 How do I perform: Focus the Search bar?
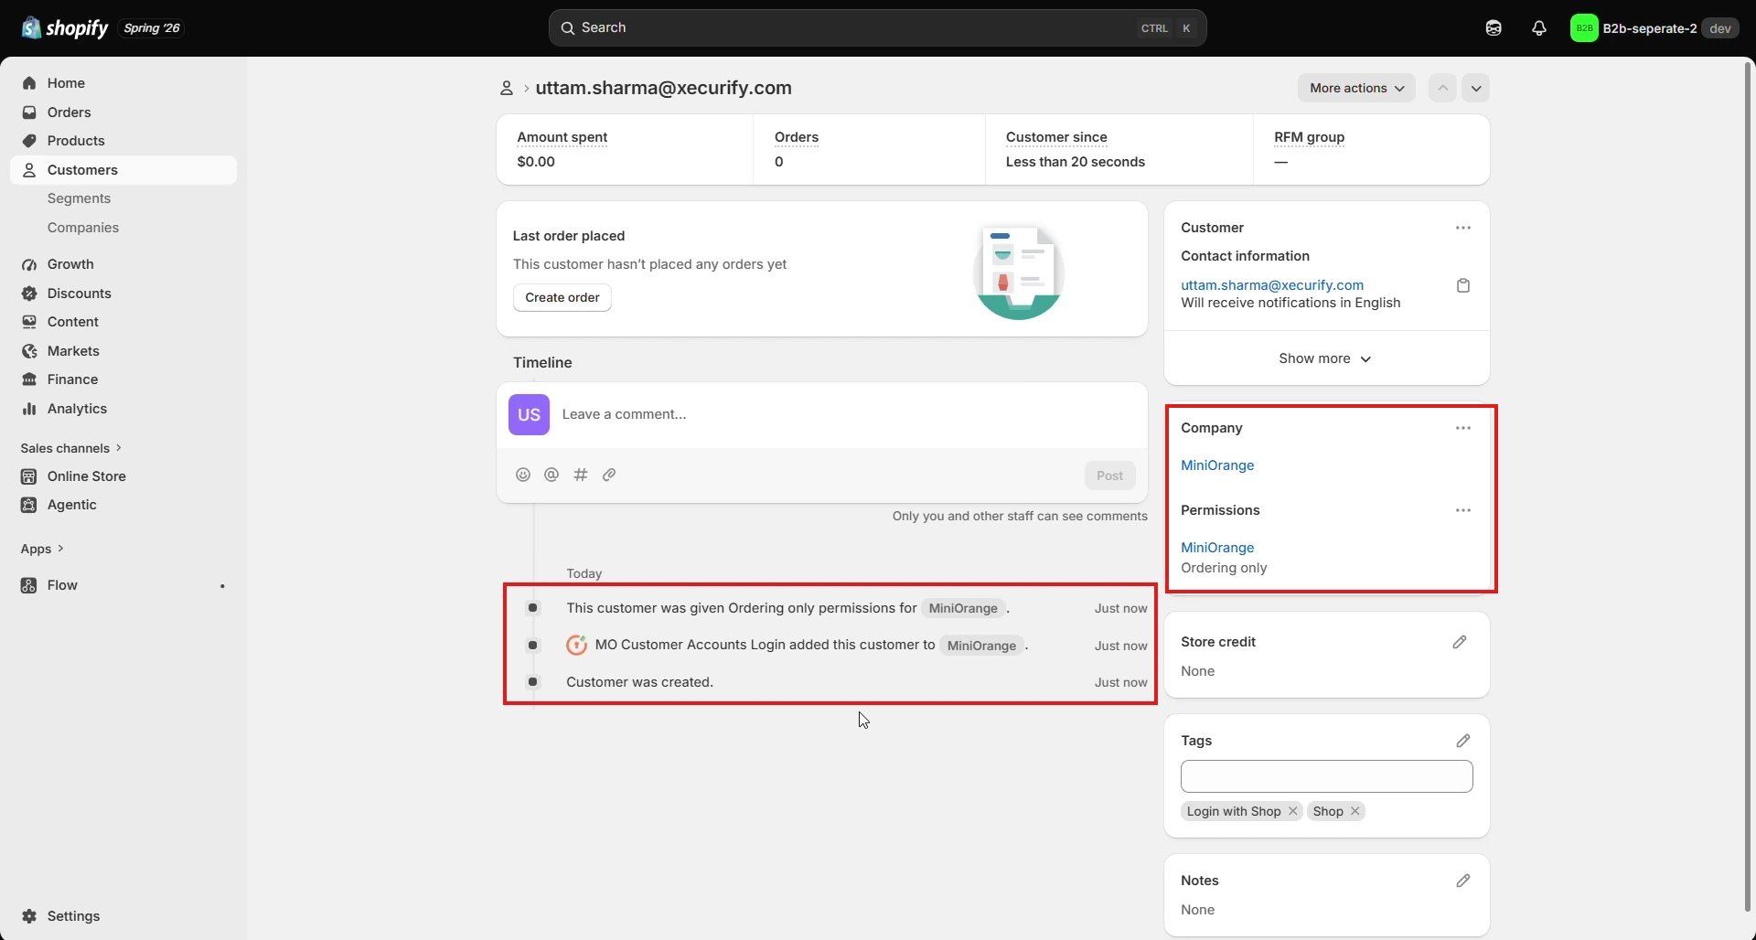877,28
